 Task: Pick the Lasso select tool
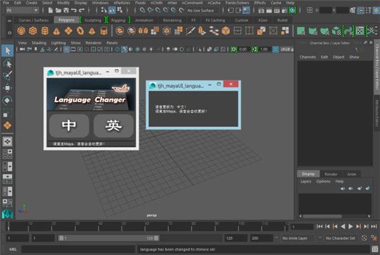tap(8, 63)
